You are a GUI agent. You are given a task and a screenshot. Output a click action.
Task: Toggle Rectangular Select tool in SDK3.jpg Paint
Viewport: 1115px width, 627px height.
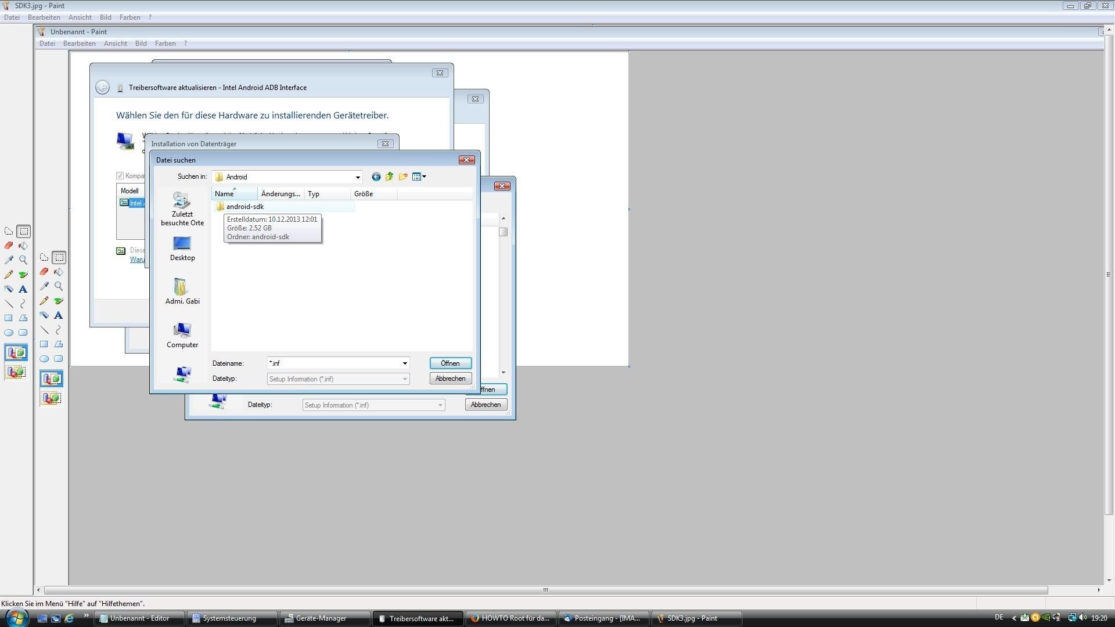click(x=23, y=231)
